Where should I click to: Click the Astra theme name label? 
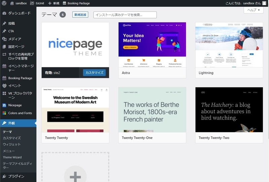[126, 73]
